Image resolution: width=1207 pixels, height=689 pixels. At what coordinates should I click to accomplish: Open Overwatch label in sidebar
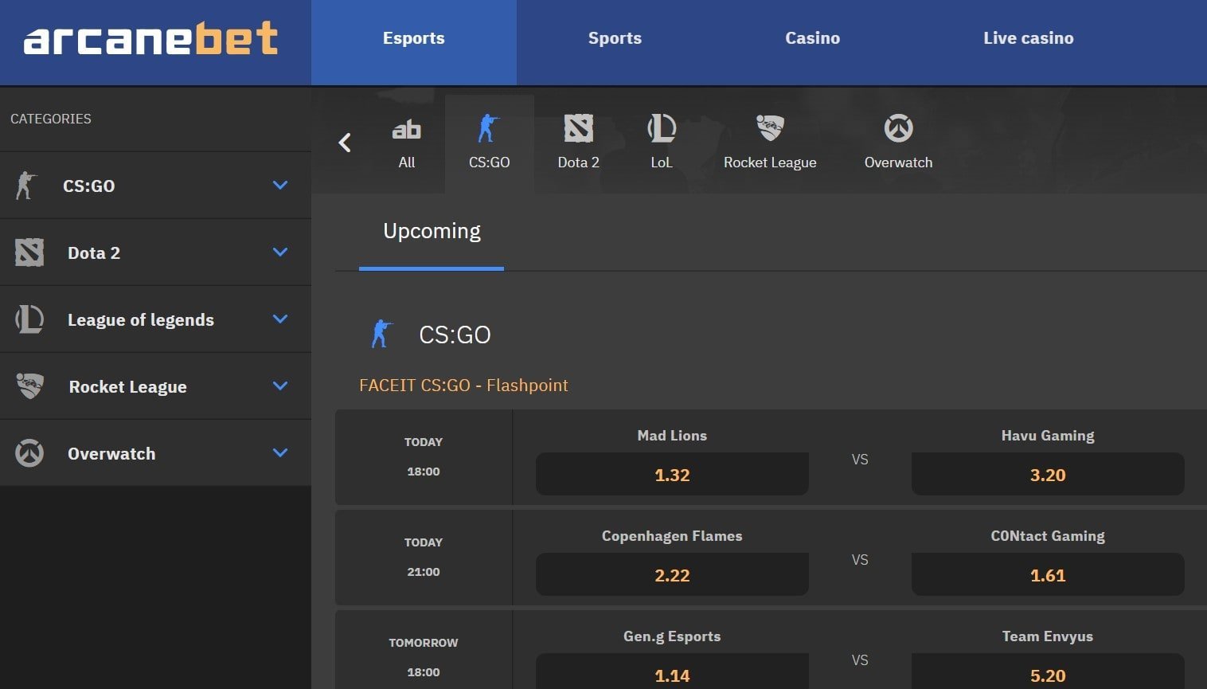111,453
